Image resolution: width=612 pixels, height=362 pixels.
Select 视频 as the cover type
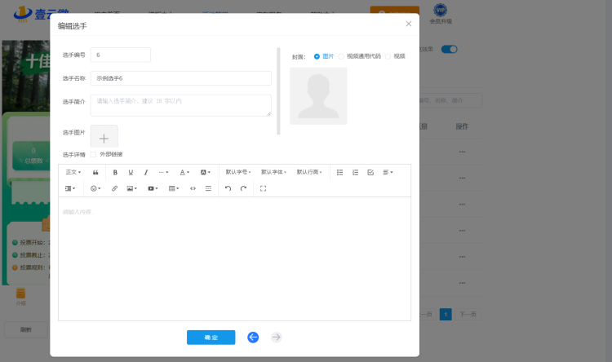(395, 56)
